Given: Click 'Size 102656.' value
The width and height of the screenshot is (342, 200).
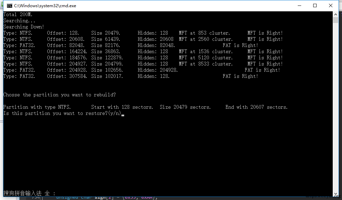Looking at the screenshot, I should [x=107, y=70].
